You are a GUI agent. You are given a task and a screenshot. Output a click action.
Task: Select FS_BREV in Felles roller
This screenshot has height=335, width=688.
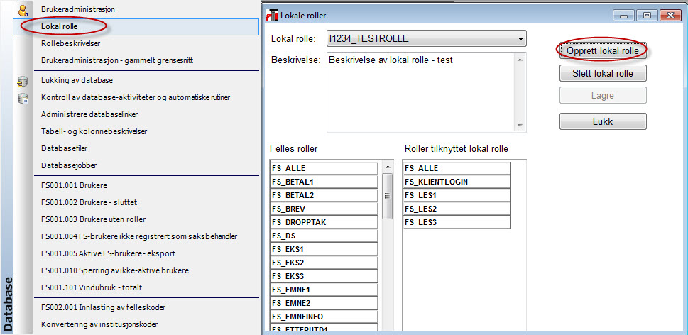pos(324,209)
